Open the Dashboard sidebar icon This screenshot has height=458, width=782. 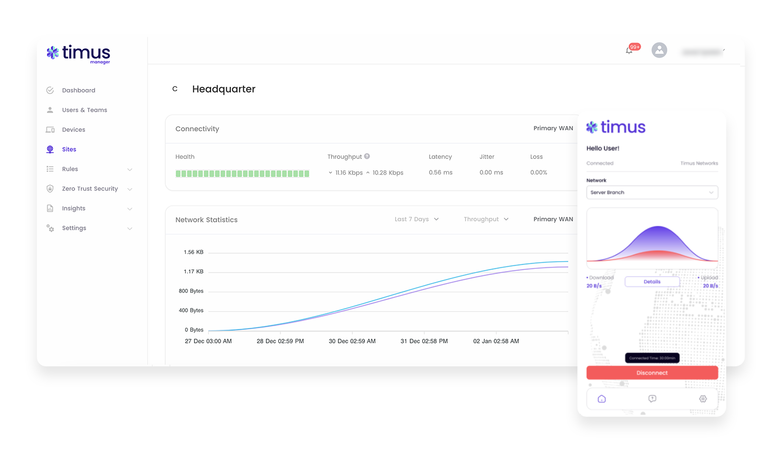50,90
